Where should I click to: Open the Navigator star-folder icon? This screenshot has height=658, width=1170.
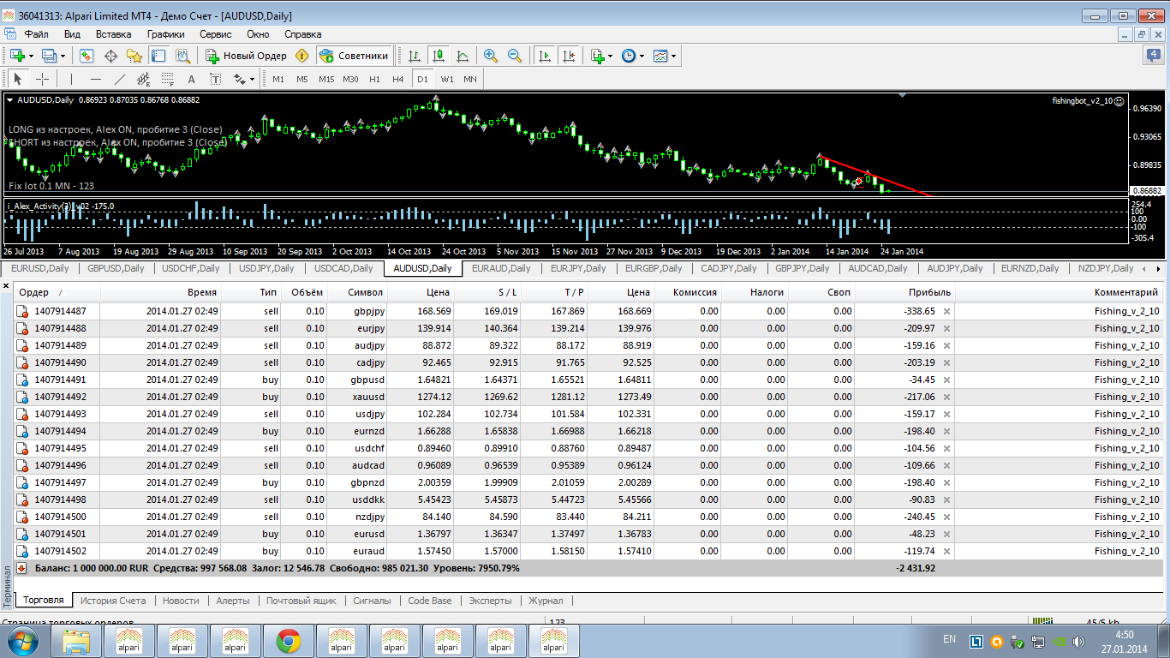pos(134,56)
